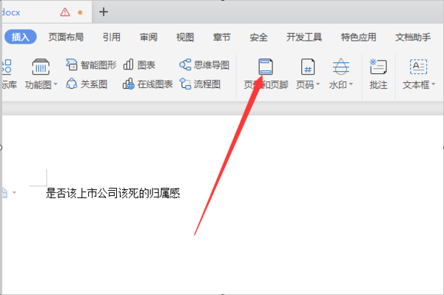Click the document text 是否该上市公司该死的归属感

[112, 194]
